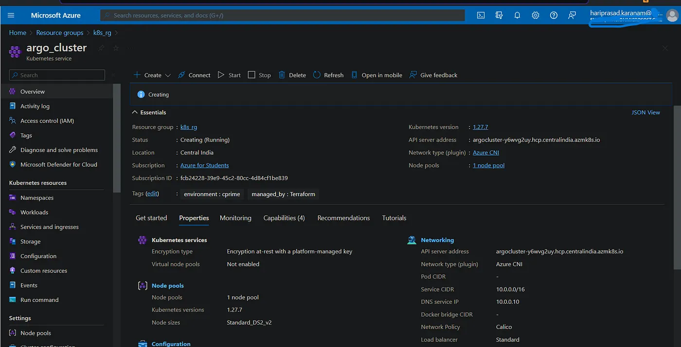
Task: Click Give feedback in command bar
Action: 433,75
